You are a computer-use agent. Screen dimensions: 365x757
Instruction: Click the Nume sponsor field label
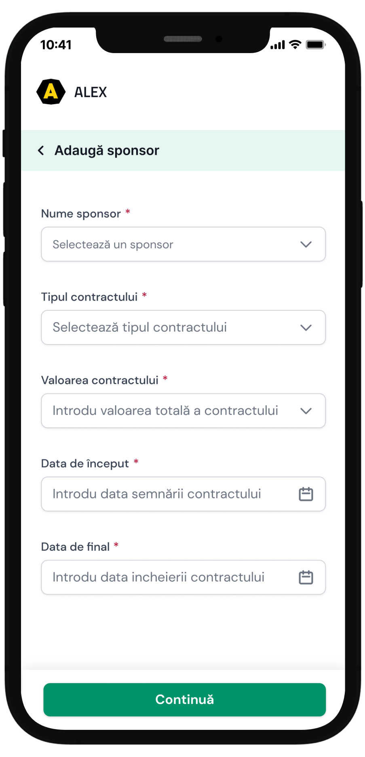point(81,214)
